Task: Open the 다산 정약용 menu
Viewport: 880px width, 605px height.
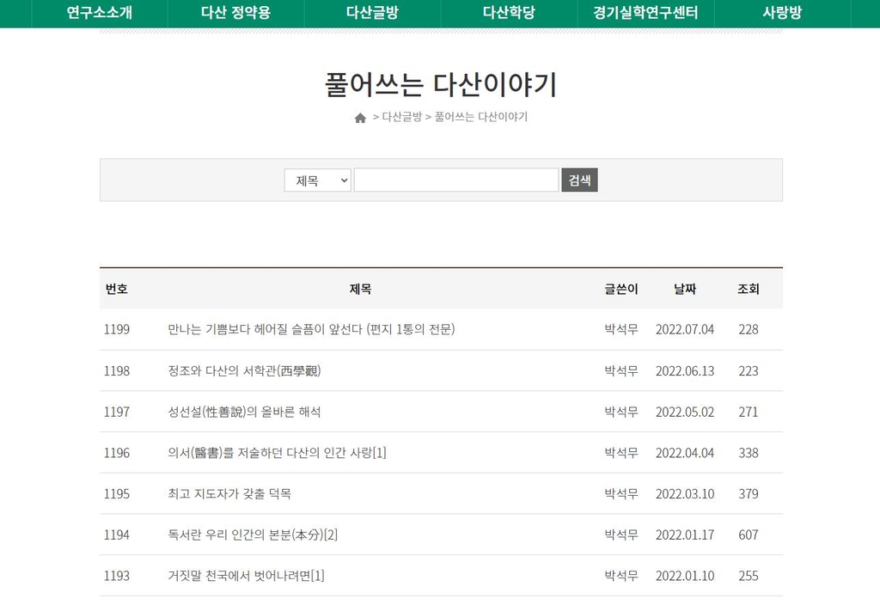Action: coord(235,13)
